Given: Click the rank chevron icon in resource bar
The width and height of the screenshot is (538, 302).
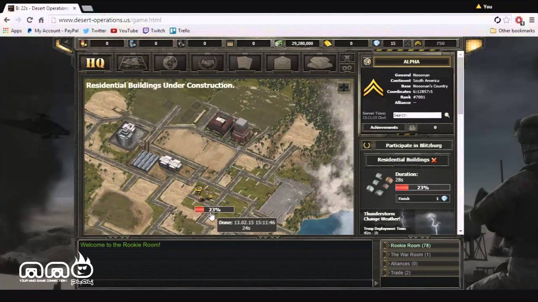Looking at the screenshot, I should [x=418, y=43].
